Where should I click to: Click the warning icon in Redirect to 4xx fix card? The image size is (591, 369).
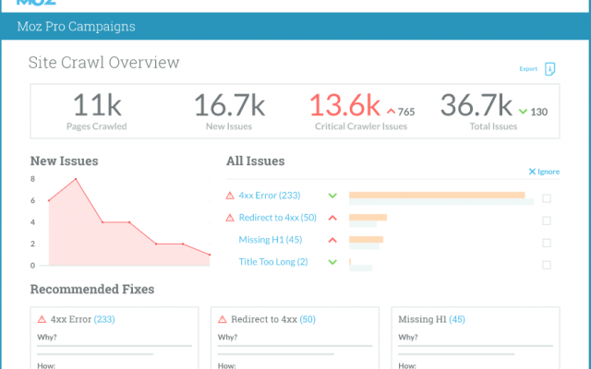click(x=223, y=319)
